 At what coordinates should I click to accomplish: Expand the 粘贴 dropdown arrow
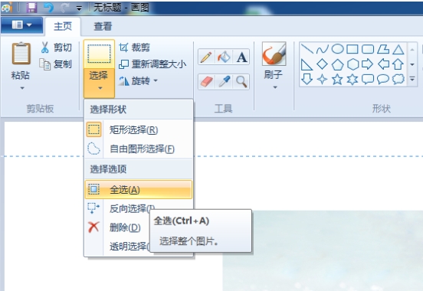tap(22, 88)
